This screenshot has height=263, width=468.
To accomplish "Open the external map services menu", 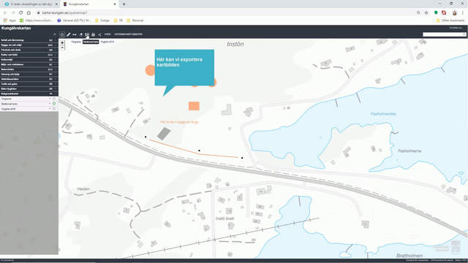I will click(x=129, y=34).
